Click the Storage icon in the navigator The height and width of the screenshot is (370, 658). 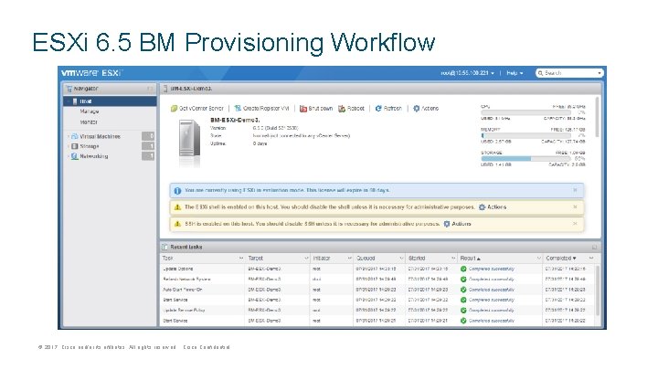(74, 146)
